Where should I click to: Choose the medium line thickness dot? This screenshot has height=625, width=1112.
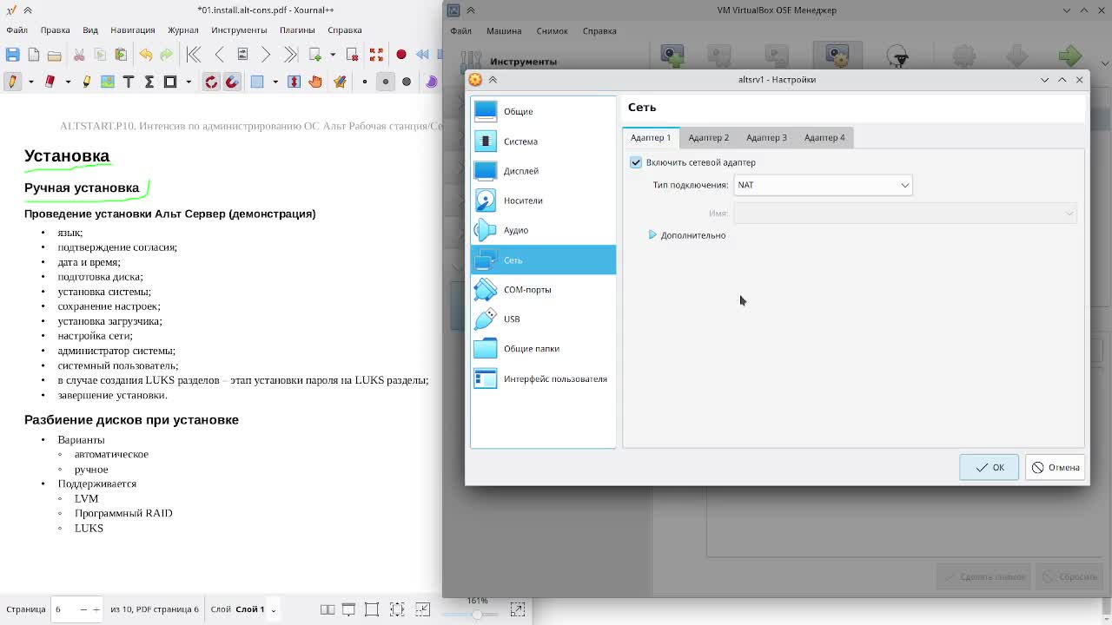[386, 82]
